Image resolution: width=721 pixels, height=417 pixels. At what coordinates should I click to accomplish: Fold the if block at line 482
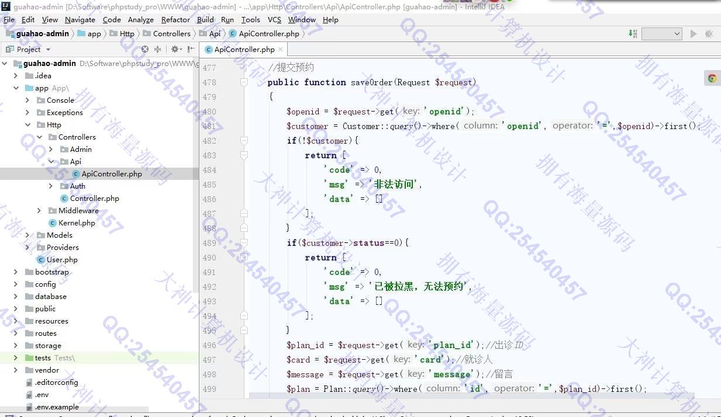tap(244, 141)
